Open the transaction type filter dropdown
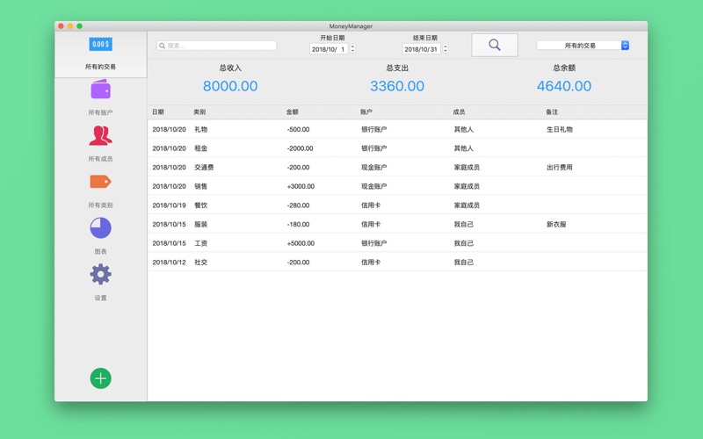Viewport: 703px width, 439px height. pyautogui.click(x=583, y=46)
